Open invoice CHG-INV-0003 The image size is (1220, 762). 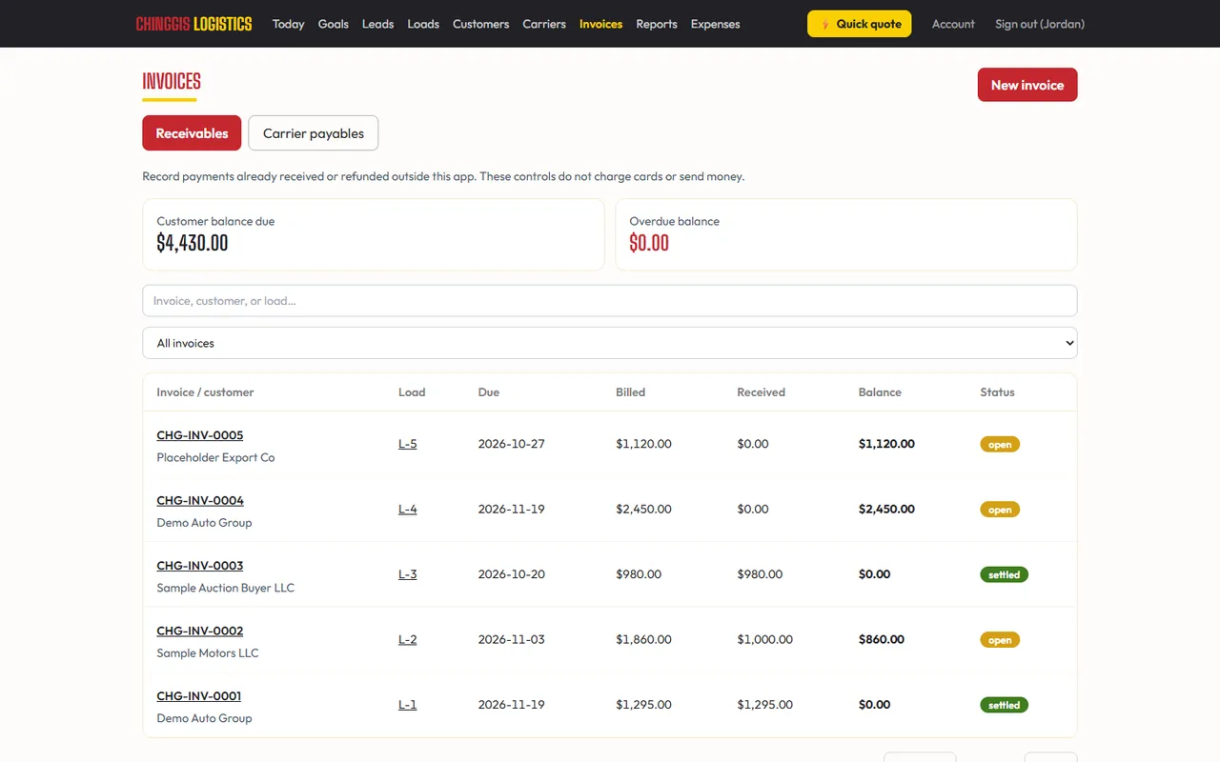tap(200, 566)
